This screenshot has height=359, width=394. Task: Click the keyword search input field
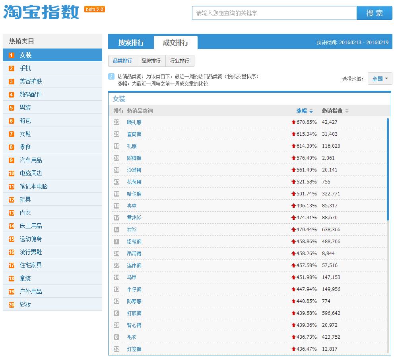274,13
